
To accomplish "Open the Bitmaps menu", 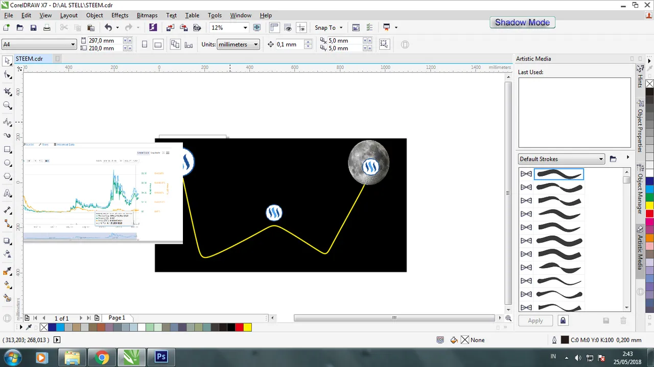I will click(x=147, y=15).
